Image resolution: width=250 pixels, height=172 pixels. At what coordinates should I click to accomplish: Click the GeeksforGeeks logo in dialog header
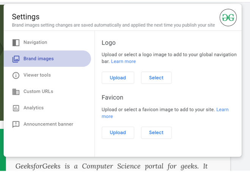point(228,17)
